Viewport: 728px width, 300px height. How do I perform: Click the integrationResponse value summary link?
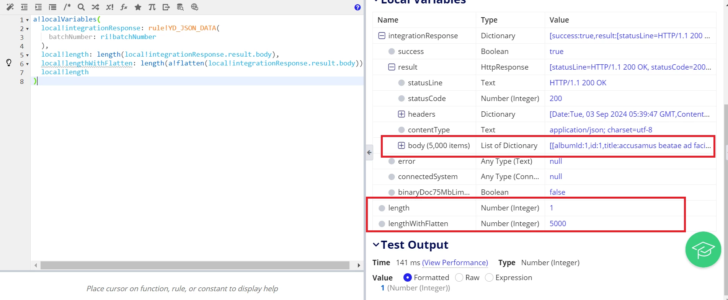coord(630,36)
